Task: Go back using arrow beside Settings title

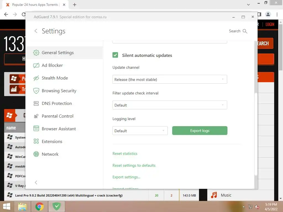Action: pos(36,31)
